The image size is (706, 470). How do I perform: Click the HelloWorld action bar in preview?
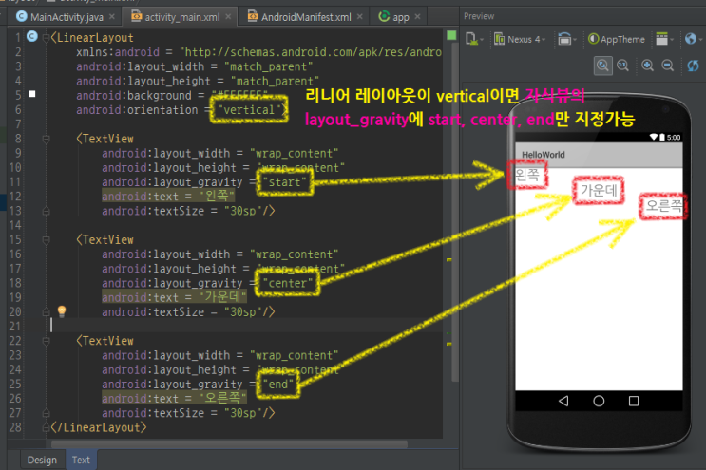tap(599, 155)
